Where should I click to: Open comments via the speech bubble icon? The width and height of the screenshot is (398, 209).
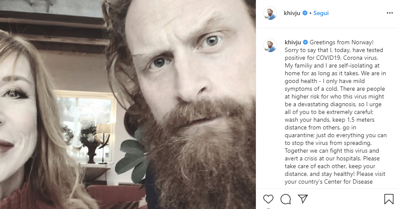coord(286,199)
